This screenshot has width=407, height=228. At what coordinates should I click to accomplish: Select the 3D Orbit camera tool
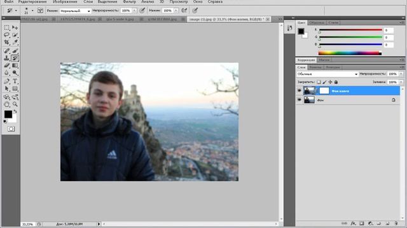click(15, 97)
